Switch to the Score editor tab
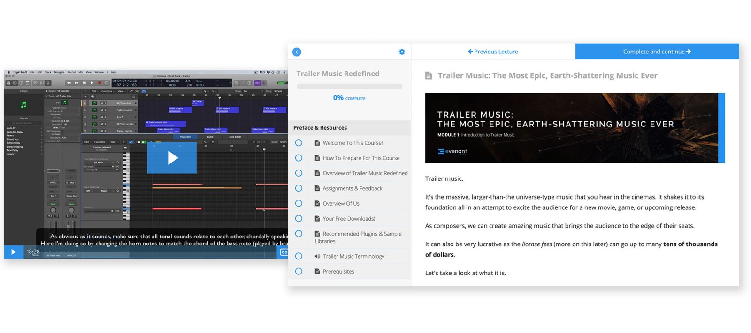This screenshot has height=333, width=751. pos(210,137)
